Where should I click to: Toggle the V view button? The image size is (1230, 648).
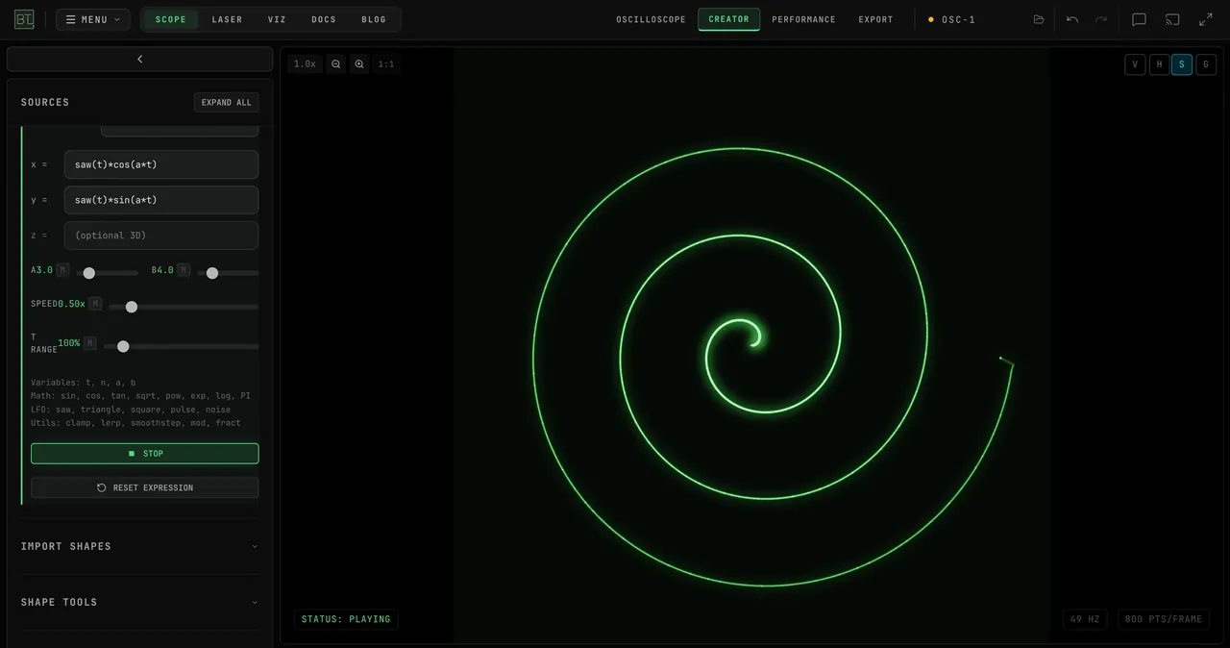point(1135,64)
